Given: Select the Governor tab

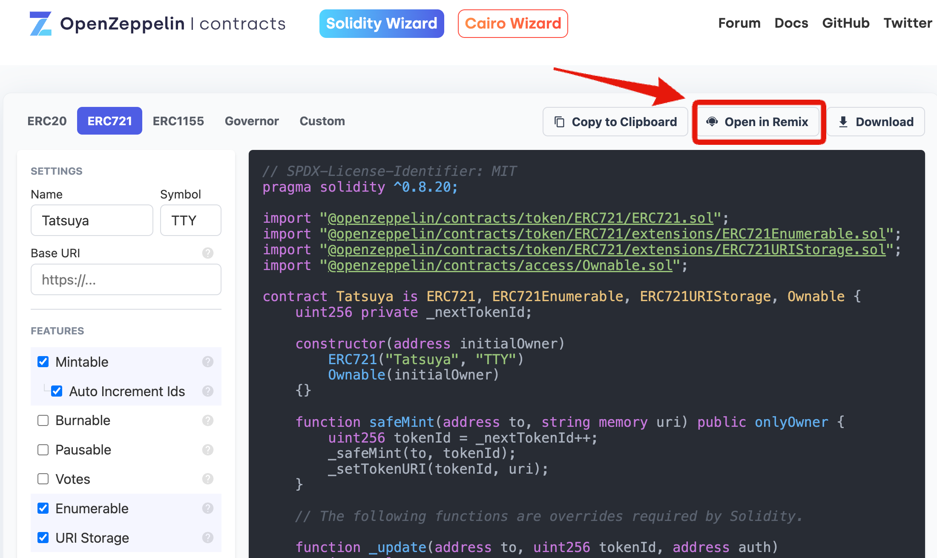Looking at the screenshot, I should [252, 121].
